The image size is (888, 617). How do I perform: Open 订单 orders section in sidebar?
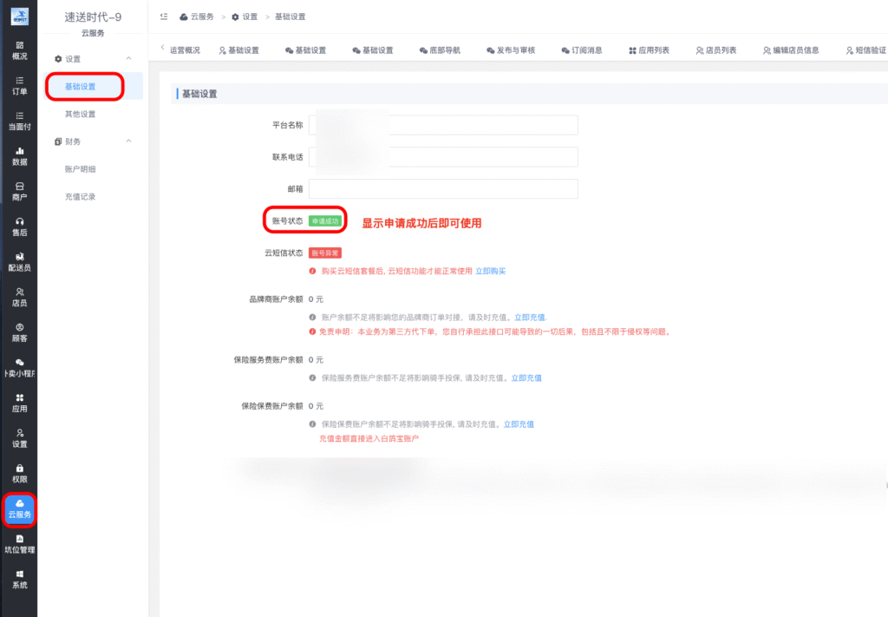[18, 85]
